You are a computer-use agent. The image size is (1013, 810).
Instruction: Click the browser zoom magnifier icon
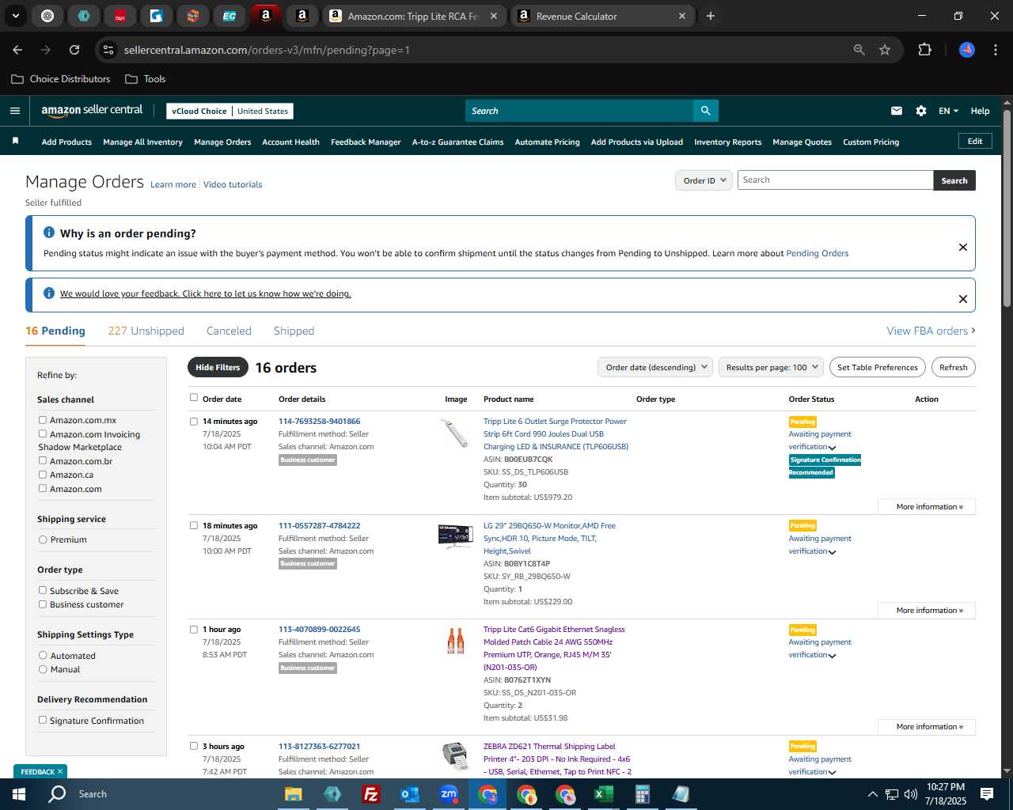[859, 50]
